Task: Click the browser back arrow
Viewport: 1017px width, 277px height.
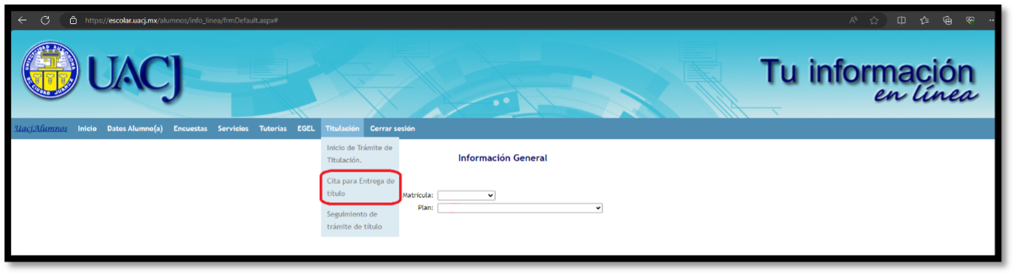Action: click(x=23, y=20)
